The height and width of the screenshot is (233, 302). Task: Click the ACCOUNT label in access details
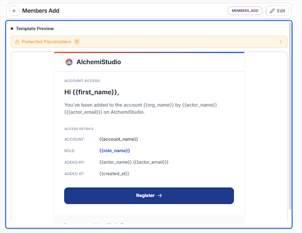coord(74,139)
